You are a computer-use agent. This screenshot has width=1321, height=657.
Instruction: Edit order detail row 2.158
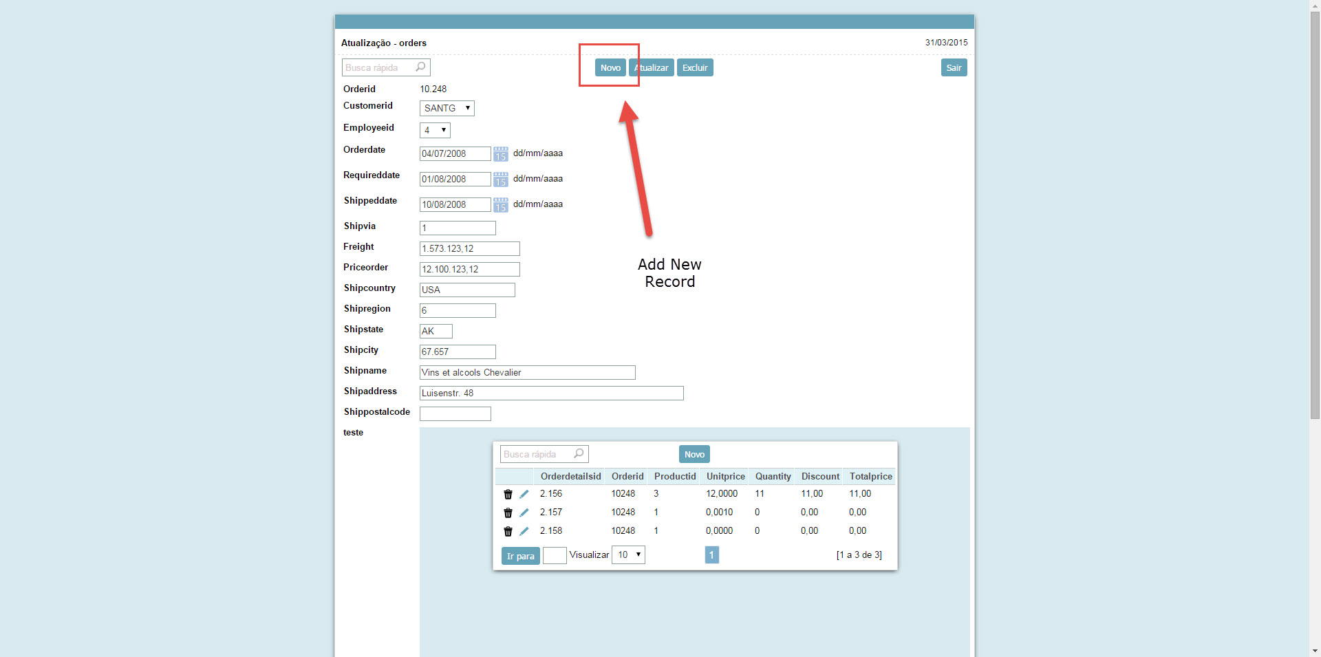[524, 531]
